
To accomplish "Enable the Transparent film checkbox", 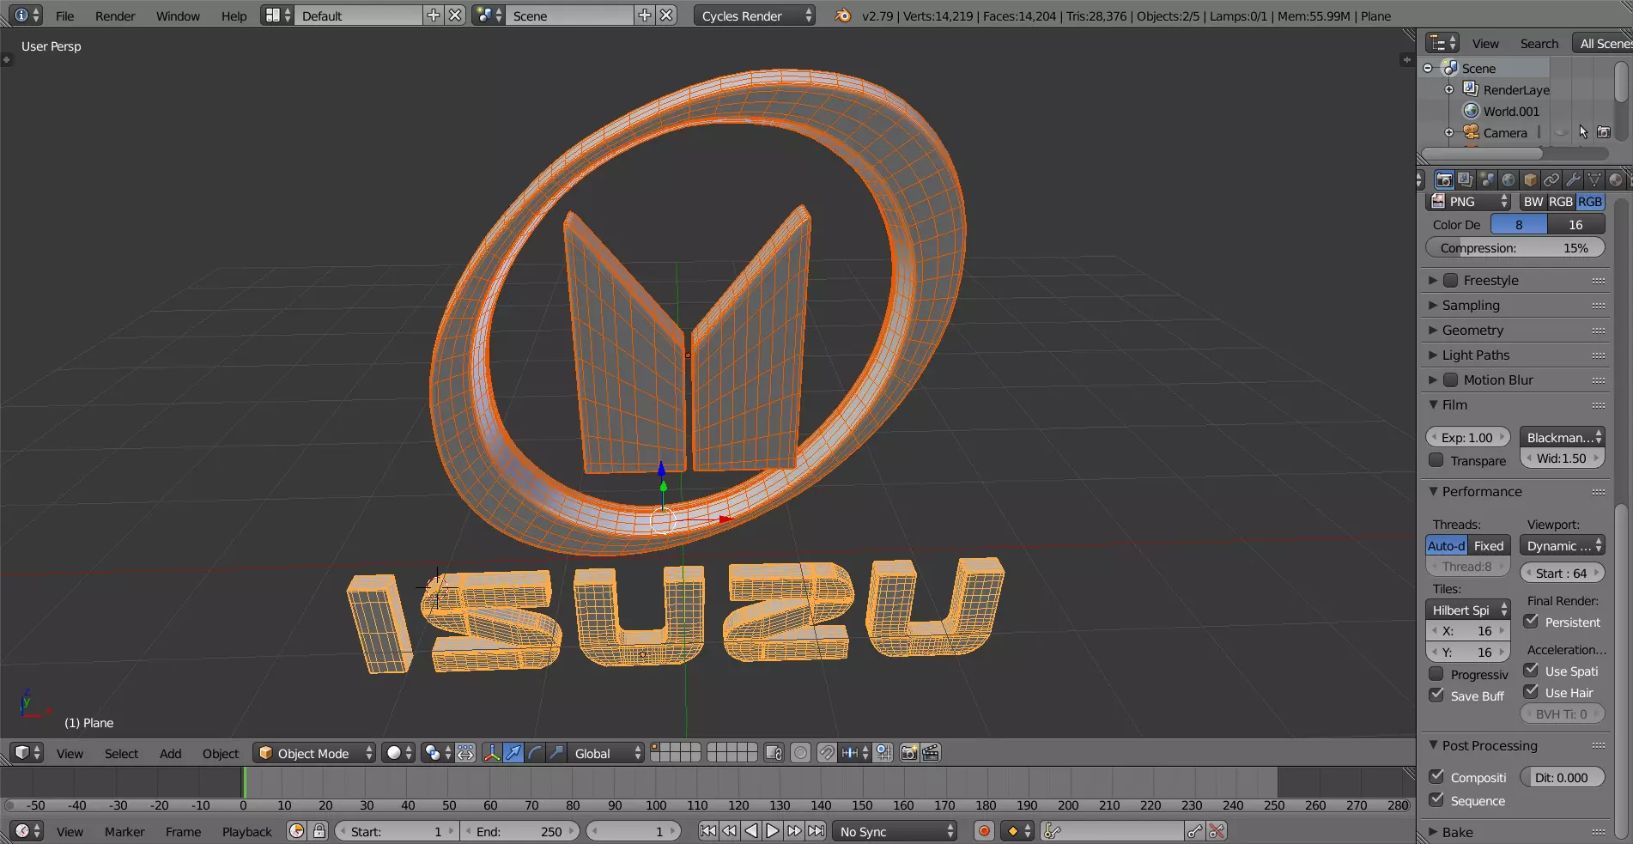I will coord(1436,460).
